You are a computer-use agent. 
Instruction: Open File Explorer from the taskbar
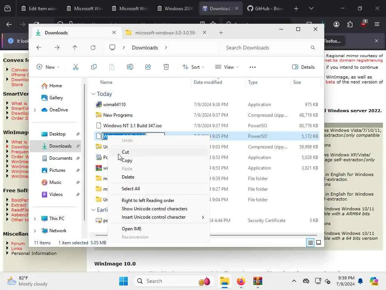(x=225, y=281)
